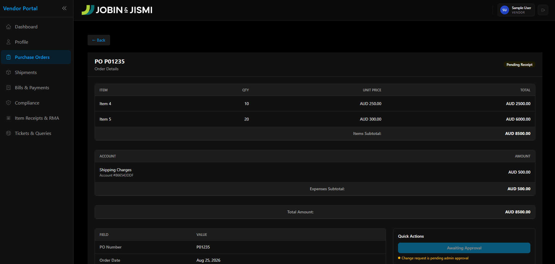Collapse the Vendor Portal sidebar
The height and width of the screenshot is (264, 555).
tap(64, 8)
